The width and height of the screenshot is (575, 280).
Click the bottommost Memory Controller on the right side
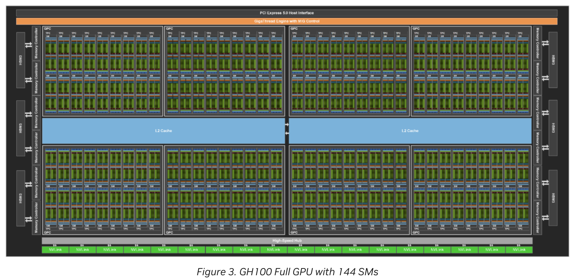tap(537, 218)
